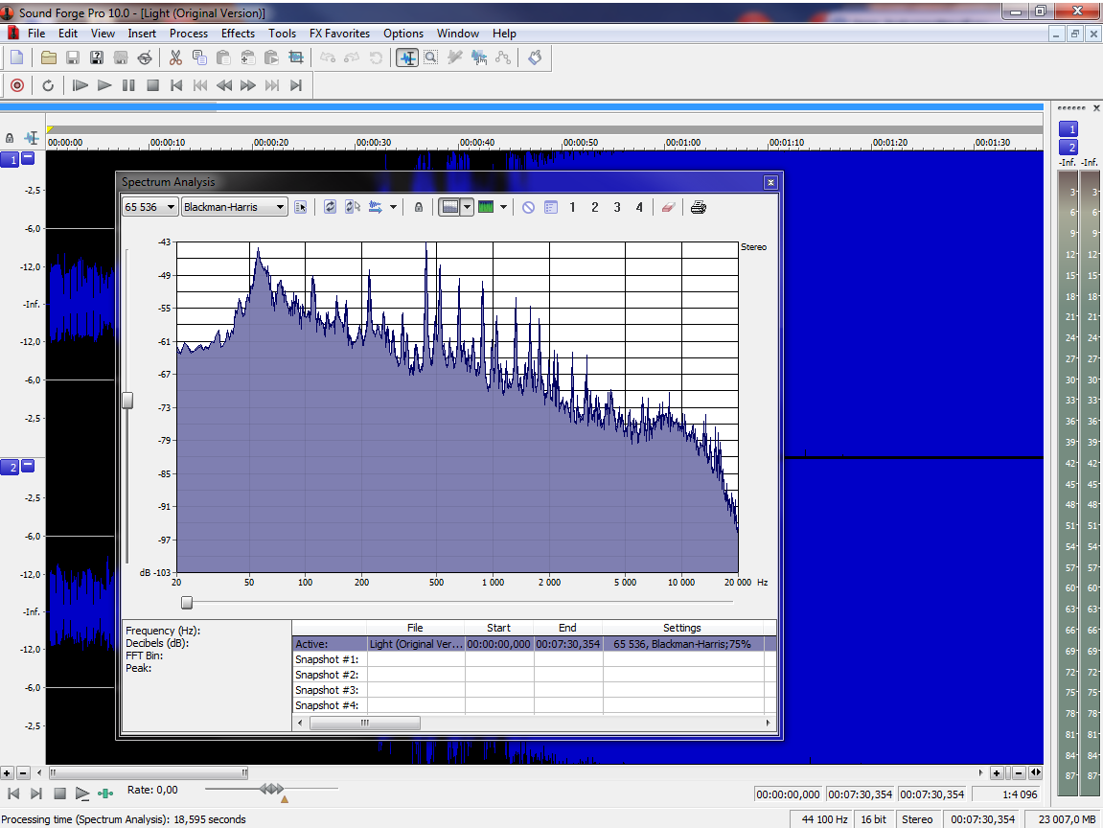The height and width of the screenshot is (828, 1103).
Task: Click snapshot button 2
Action: pyautogui.click(x=595, y=207)
